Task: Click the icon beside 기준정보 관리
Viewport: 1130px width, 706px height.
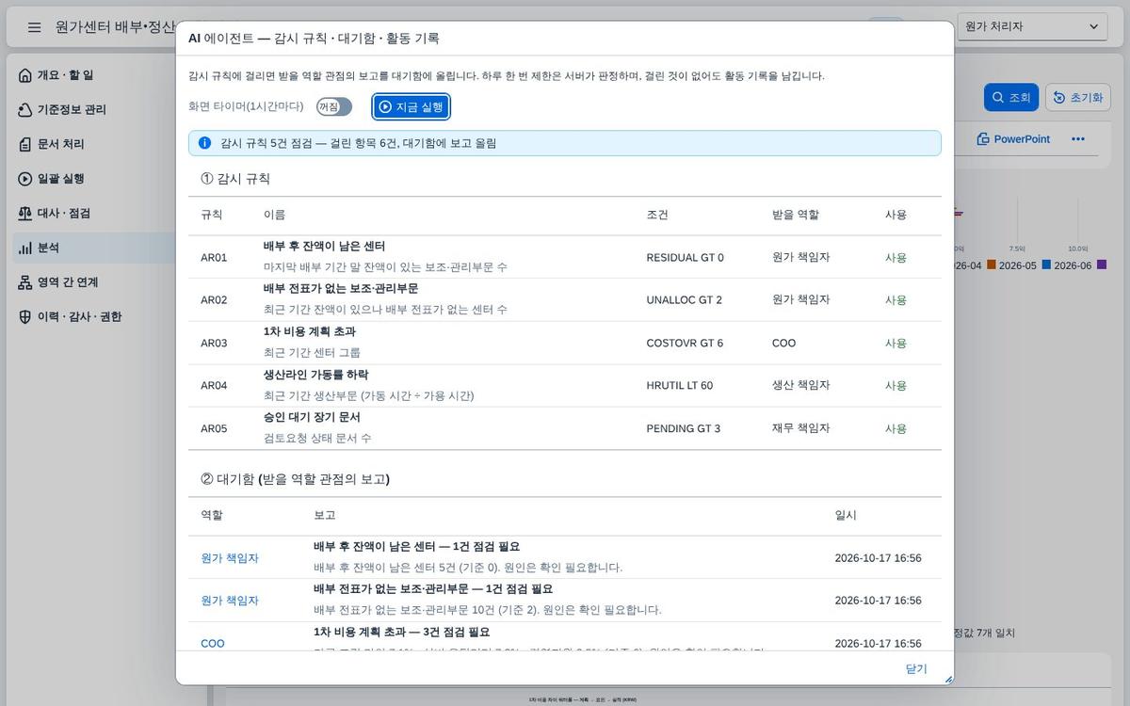Action: coord(25,110)
